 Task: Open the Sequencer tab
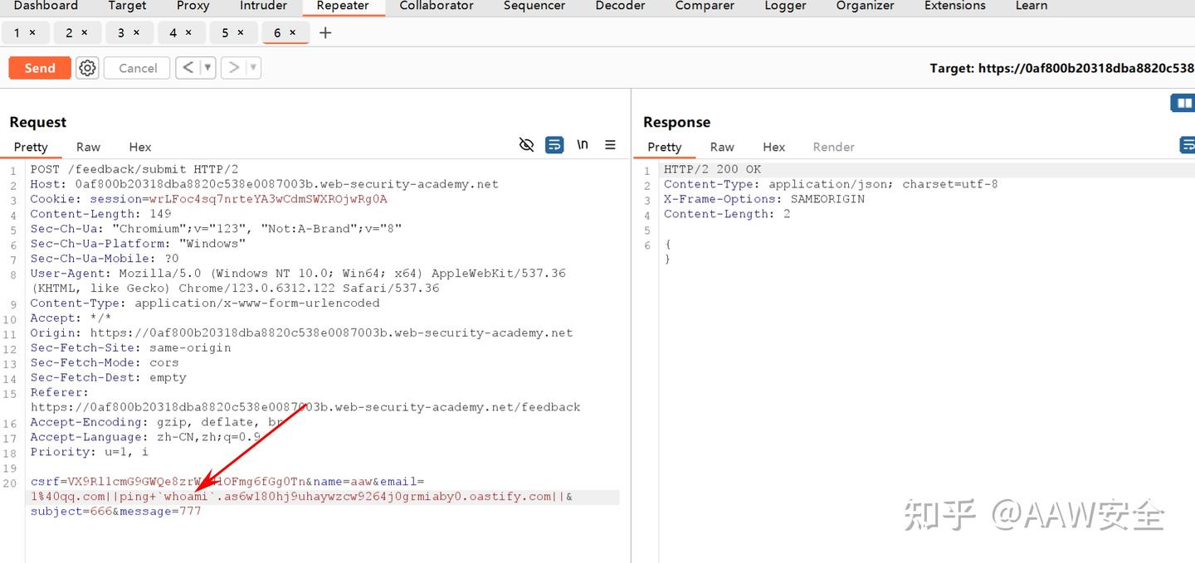[534, 6]
